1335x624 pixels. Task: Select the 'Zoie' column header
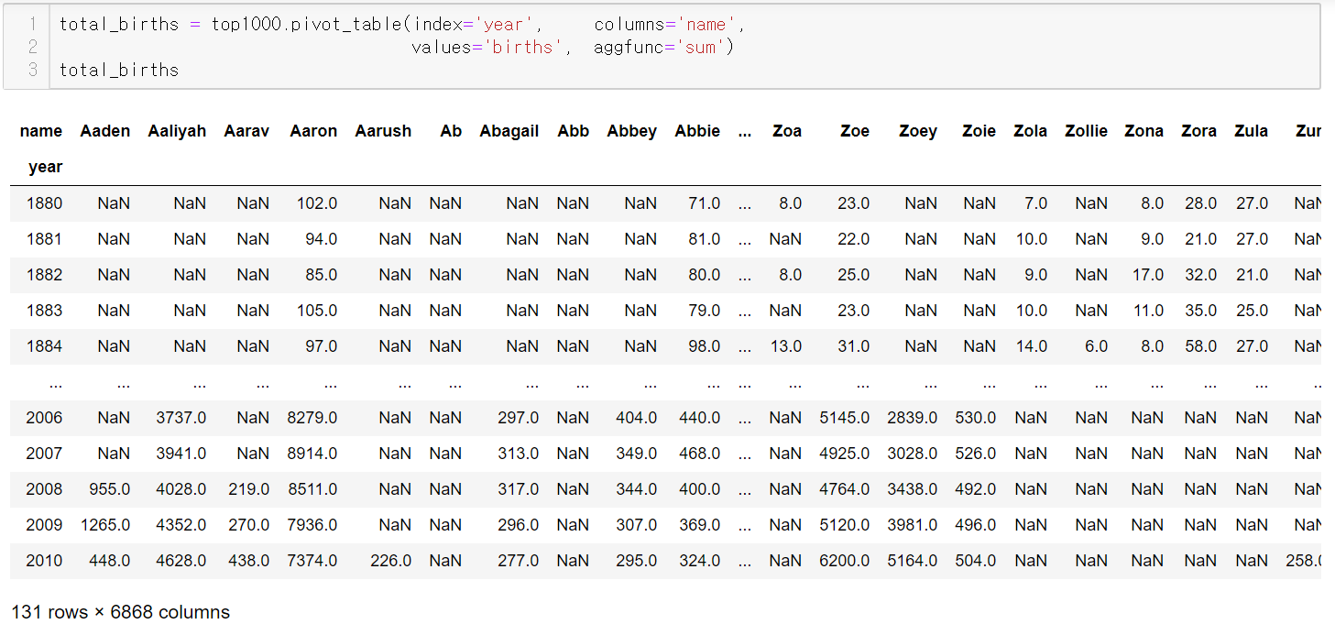pyautogui.click(x=979, y=131)
